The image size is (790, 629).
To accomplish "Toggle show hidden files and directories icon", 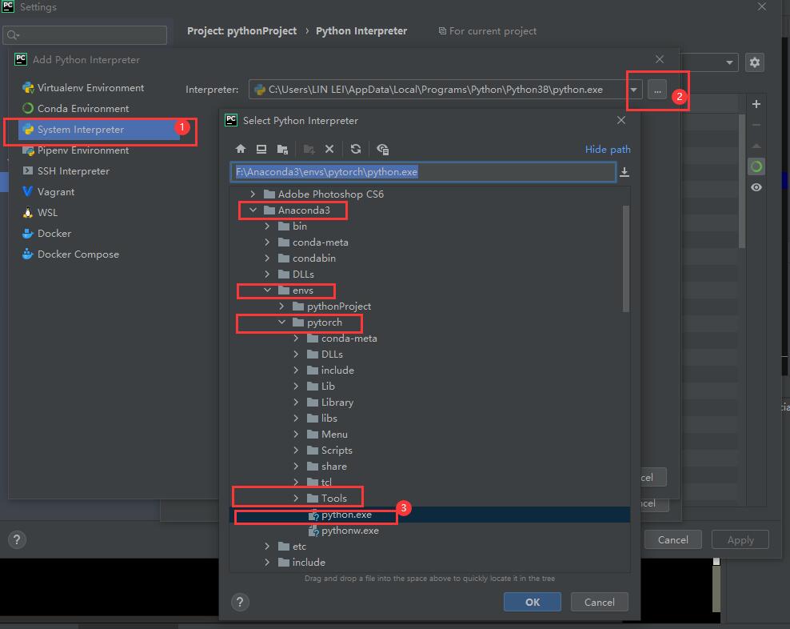I will pyautogui.click(x=383, y=150).
